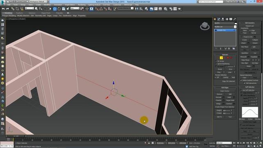Open the Create command panel tab

[x=215, y=19]
